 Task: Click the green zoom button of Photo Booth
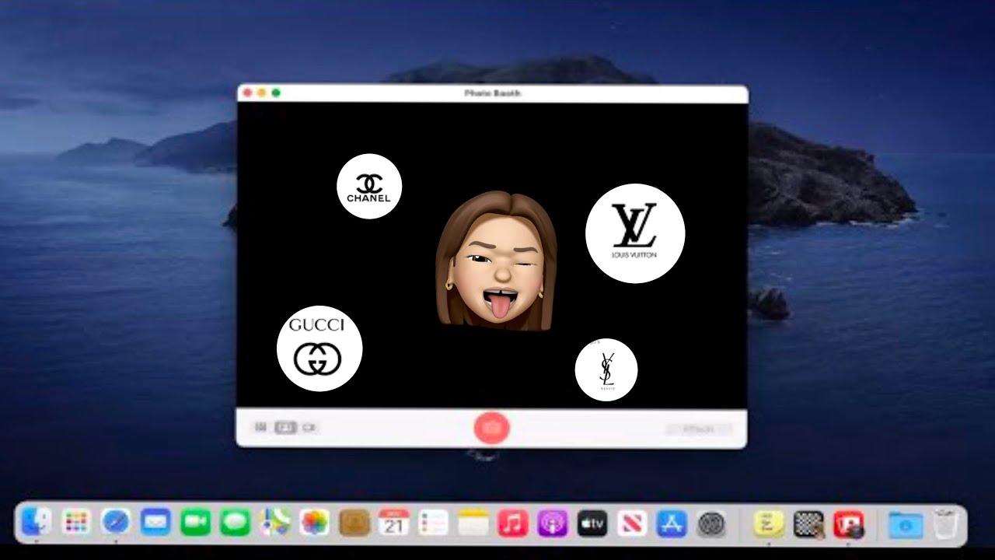click(276, 93)
